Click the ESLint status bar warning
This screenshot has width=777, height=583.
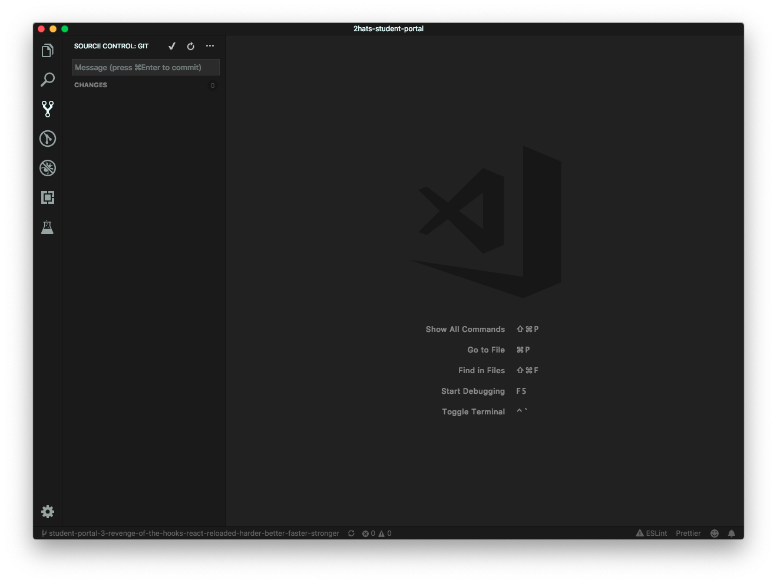(x=651, y=533)
